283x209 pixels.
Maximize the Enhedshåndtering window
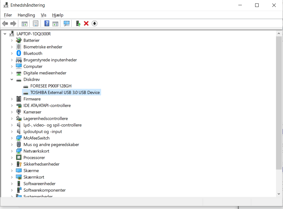pos(257,5)
